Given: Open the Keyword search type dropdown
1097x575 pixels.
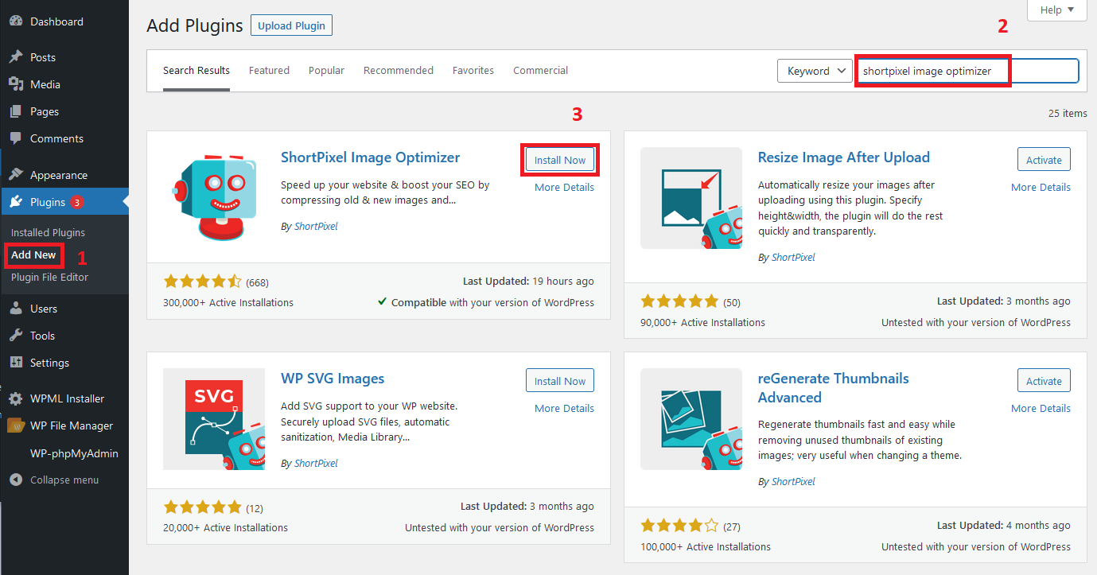Looking at the screenshot, I should (815, 71).
